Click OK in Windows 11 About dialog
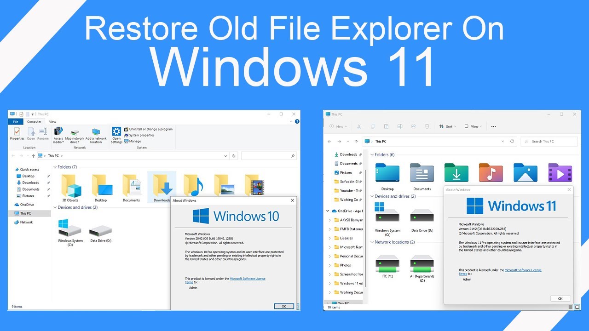Image resolution: width=589 pixels, height=331 pixels. pyautogui.click(x=560, y=298)
